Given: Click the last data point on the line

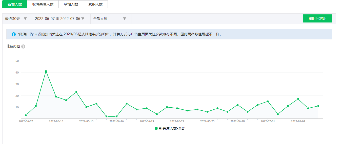Looking at the screenshot, I should click(x=318, y=106).
